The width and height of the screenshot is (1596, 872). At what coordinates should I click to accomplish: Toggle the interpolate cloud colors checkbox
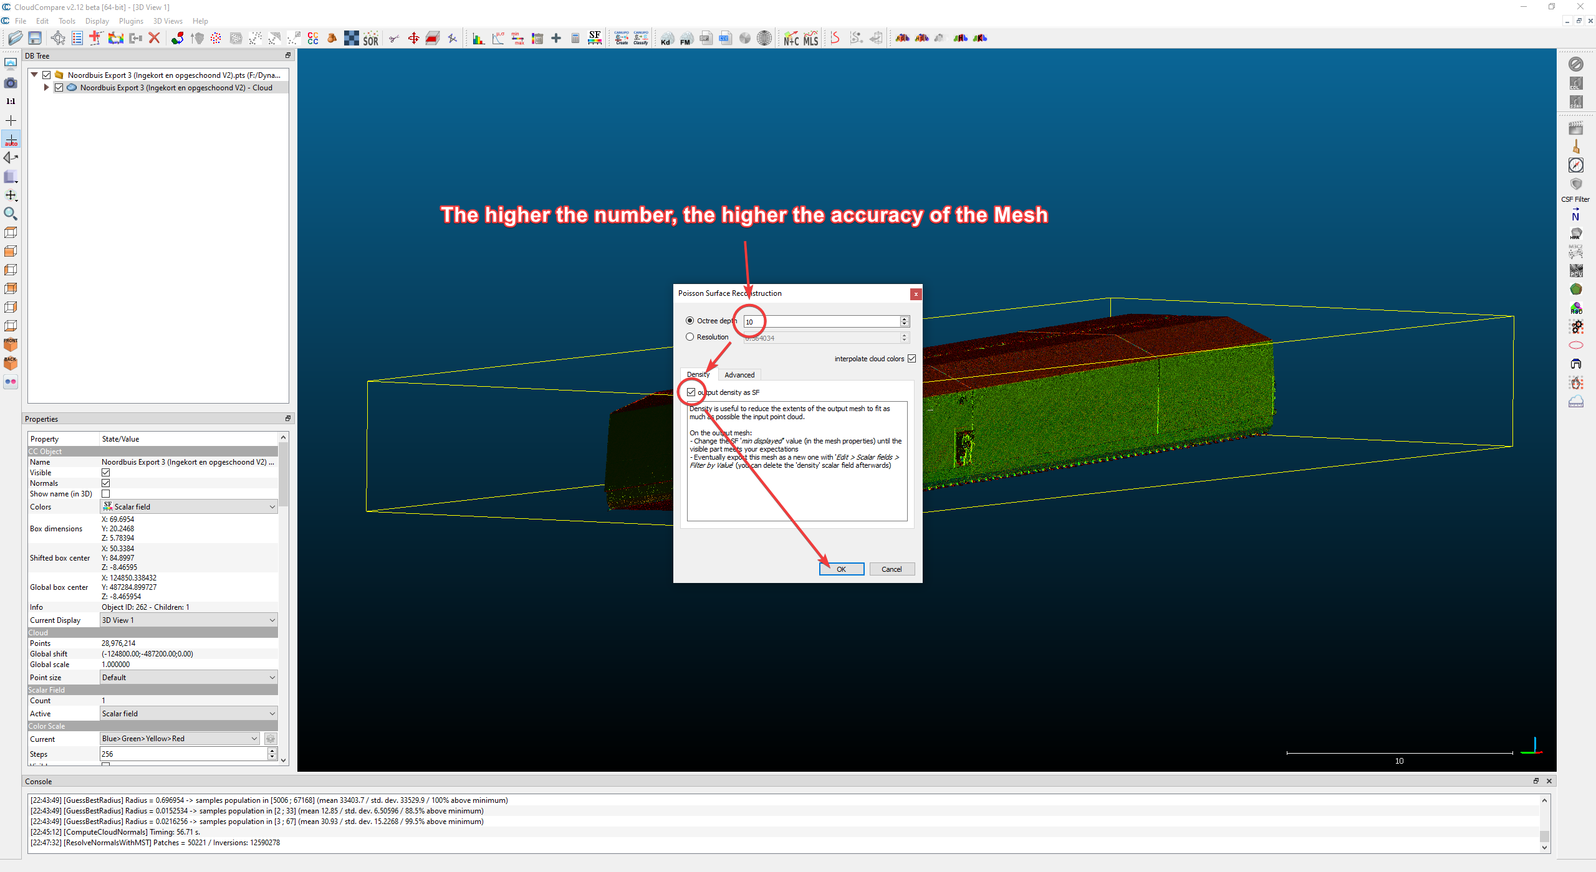[911, 359]
